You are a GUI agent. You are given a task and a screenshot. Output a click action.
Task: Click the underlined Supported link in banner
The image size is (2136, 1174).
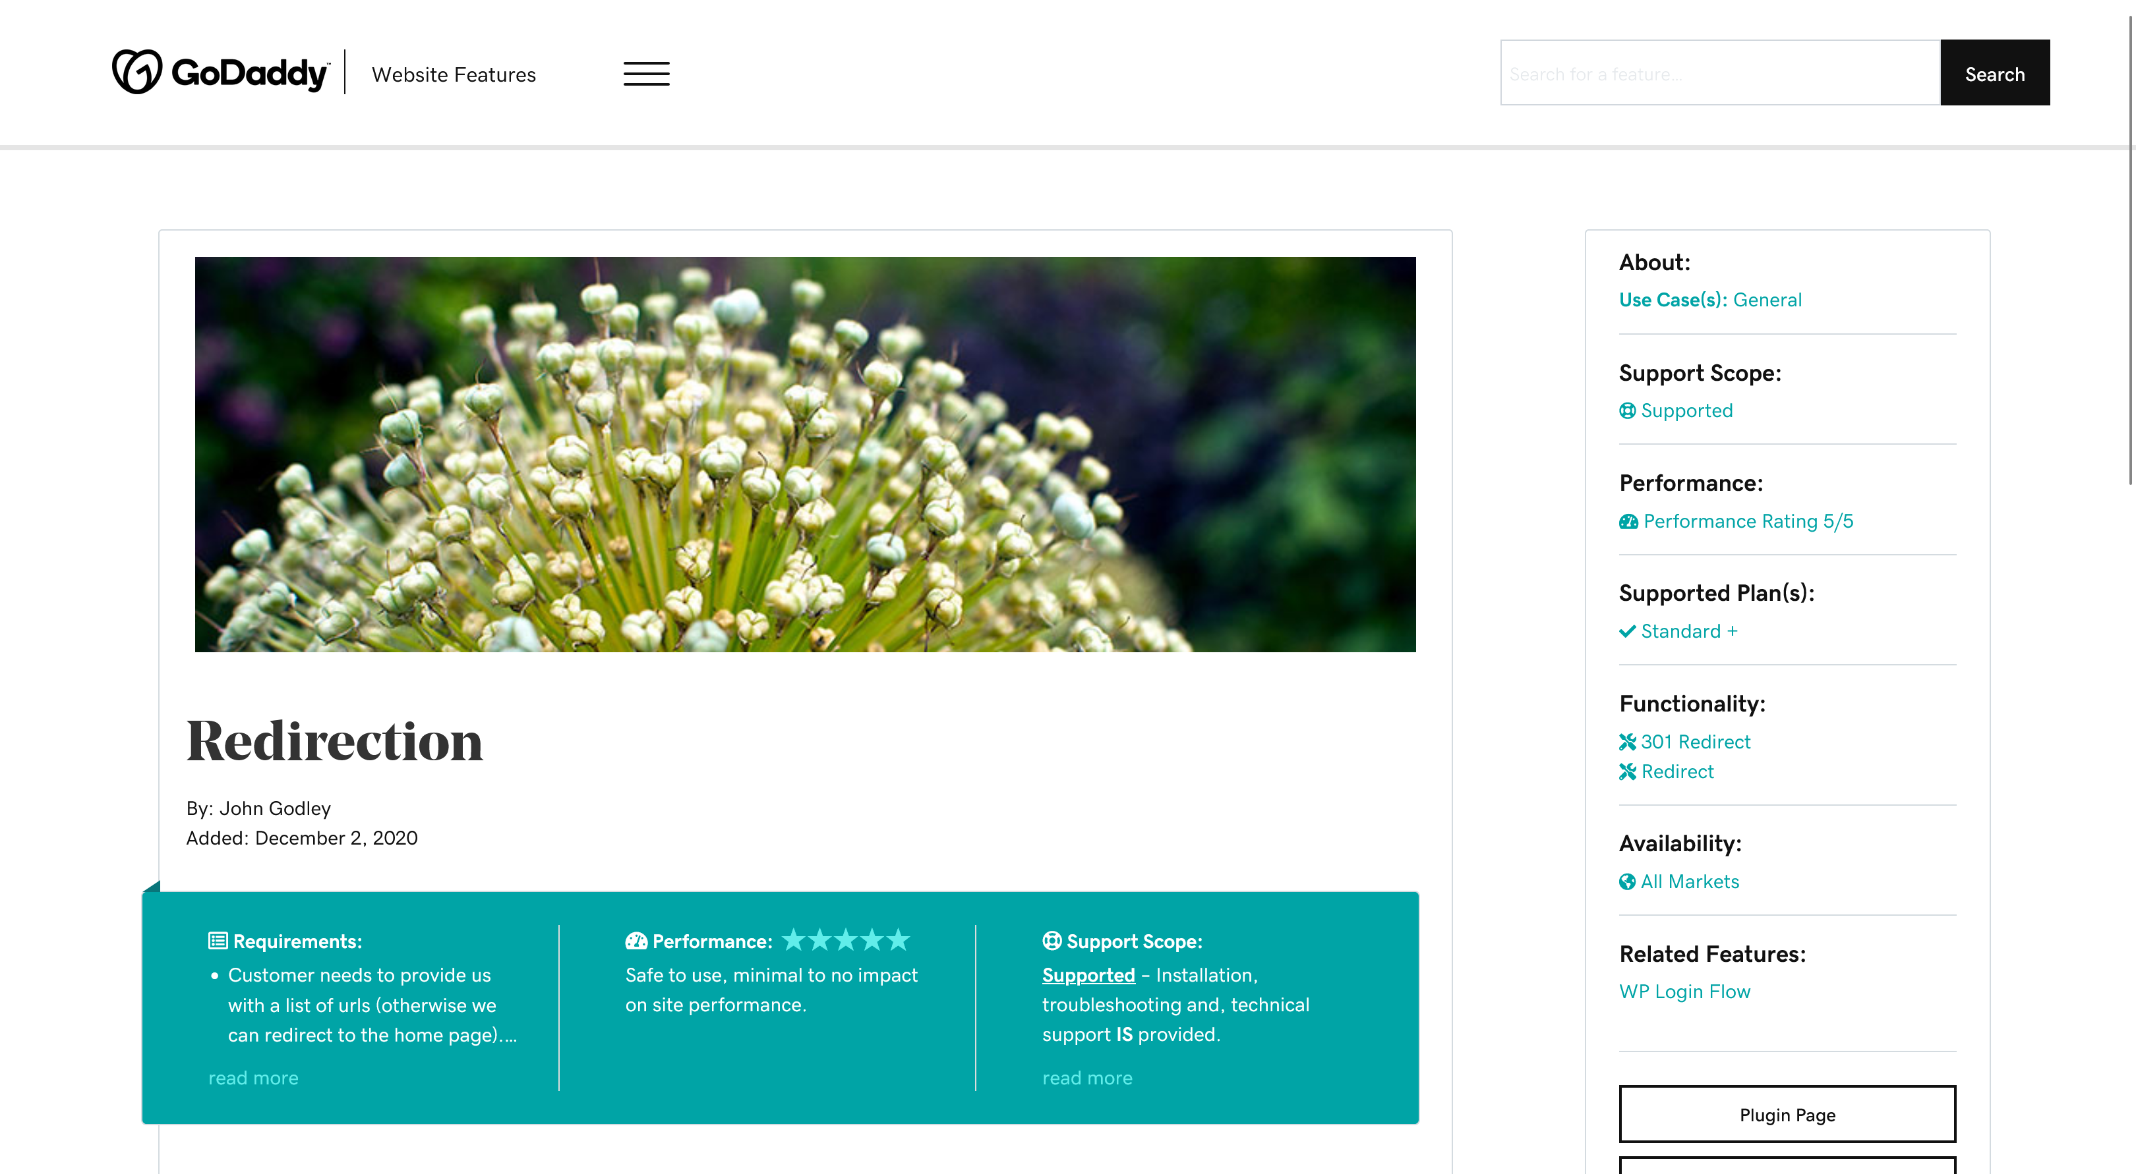pos(1088,975)
